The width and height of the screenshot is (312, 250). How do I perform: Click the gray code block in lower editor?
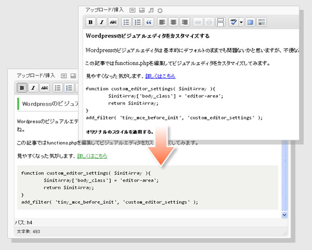tap(148, 187)
